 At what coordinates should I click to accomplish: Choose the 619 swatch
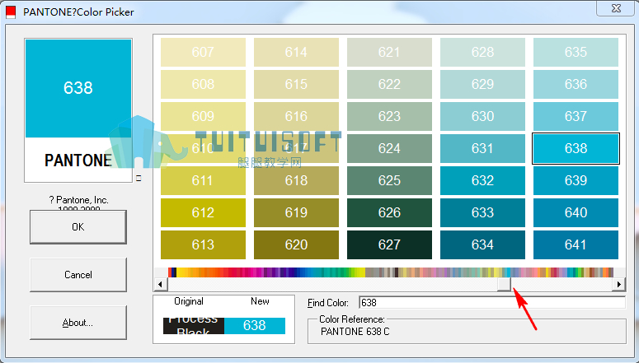[x=296, y=212]
